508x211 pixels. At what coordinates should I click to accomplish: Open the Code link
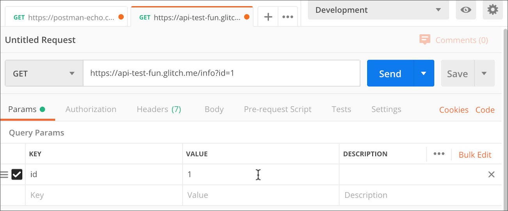click(485, 110)
